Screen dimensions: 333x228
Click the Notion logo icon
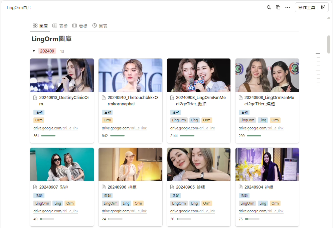[323, 7]
